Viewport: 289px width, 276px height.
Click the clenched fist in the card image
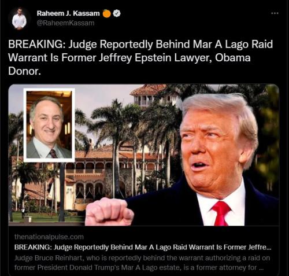pos(109,212)
